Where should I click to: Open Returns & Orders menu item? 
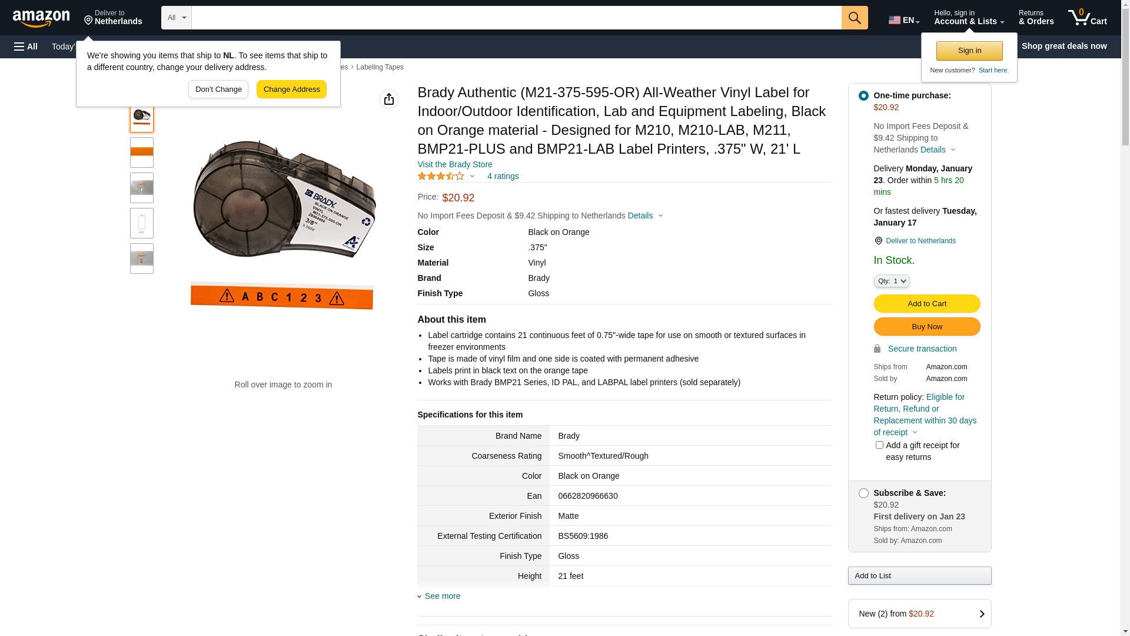1036,18
